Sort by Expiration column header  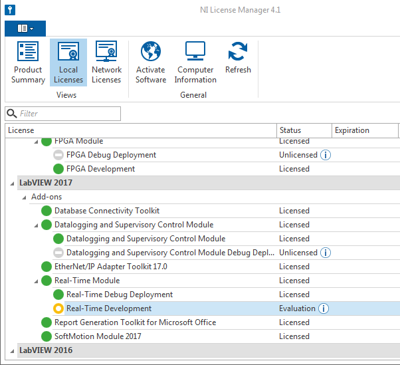[x=365, y=130]
